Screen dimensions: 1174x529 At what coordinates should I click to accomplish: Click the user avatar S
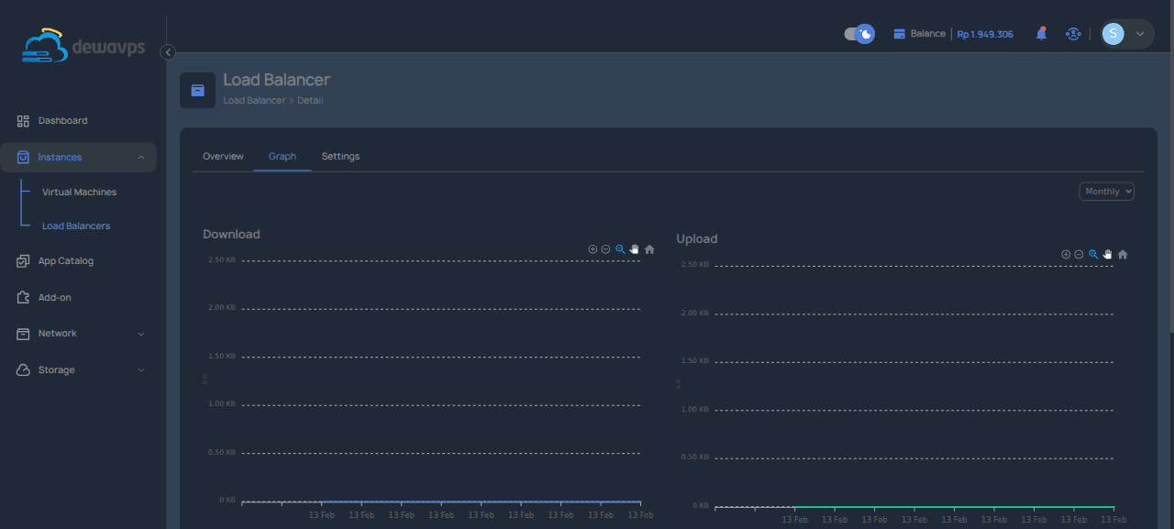pyautogui.click(x=1113, y=34)
